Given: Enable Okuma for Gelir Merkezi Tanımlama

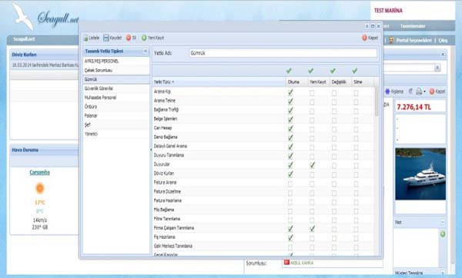Looking at the screenshot, I should pyautogui.click(x=290, y=247).
